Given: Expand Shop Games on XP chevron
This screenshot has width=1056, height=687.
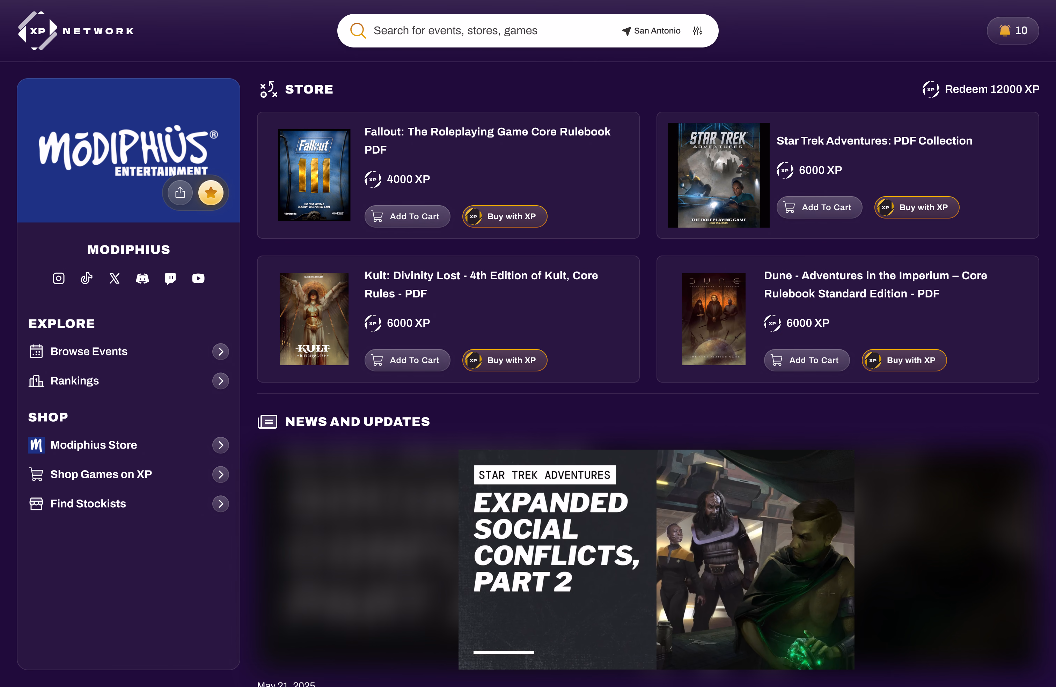Looking at the screenshot, I should pyautogui.click(x=220, y=474).
